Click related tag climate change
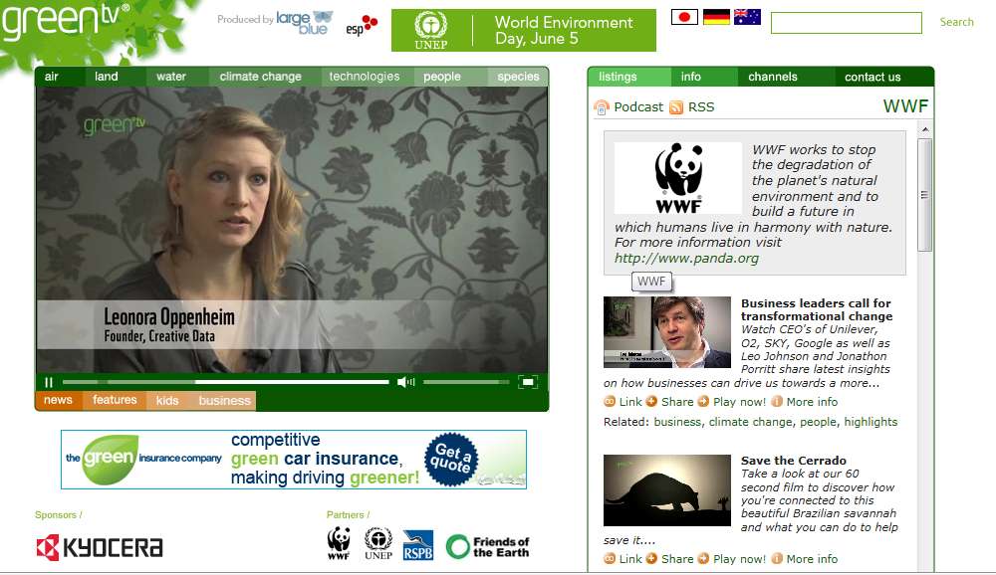Viewport: 996px width, 575px height. coord(750,422)
